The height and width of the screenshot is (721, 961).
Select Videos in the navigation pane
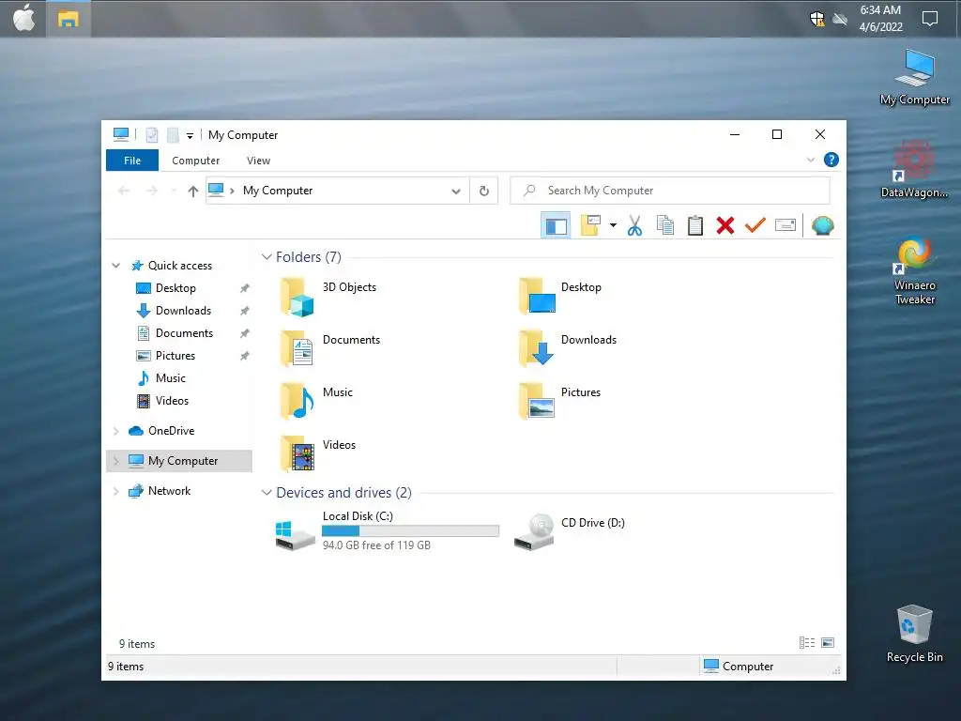pos(172,401)
